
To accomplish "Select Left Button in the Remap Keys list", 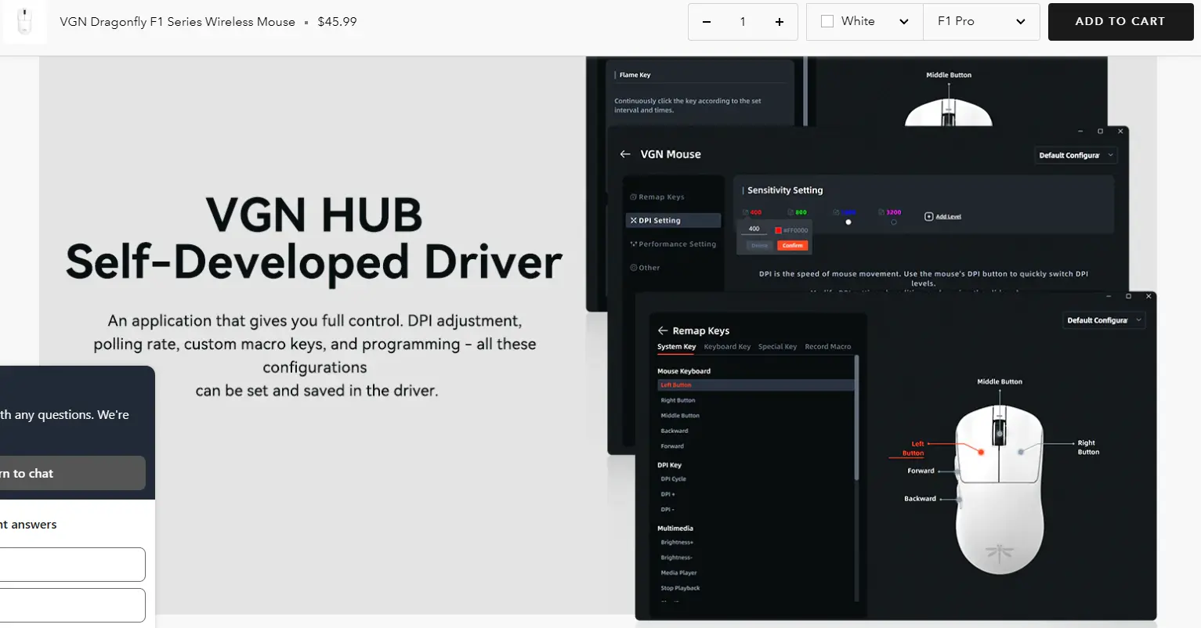I will click(x=756, y=385).
